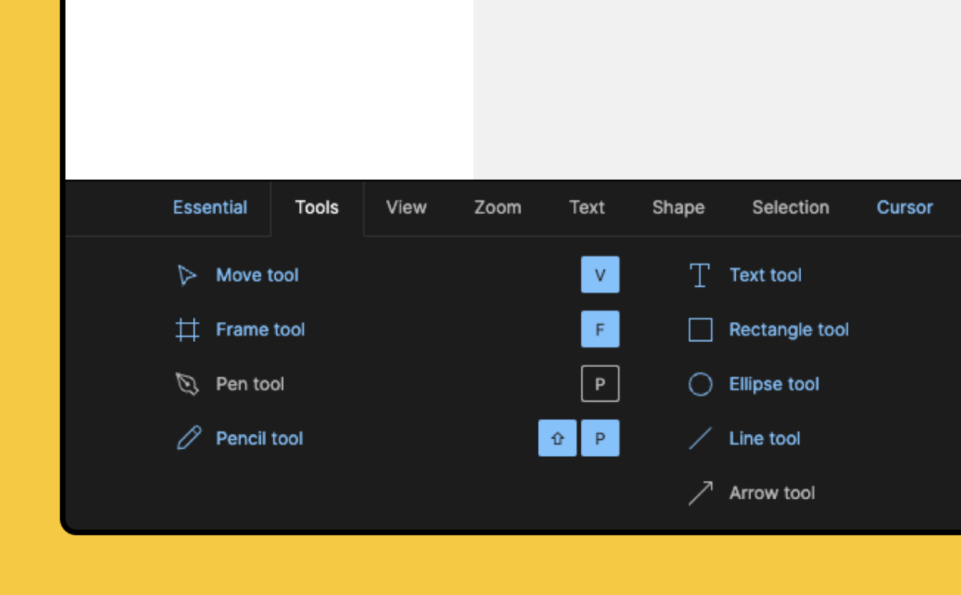This screenshot has width=961, height=595.
Task: Select the Shape tab
Action: 678,208
